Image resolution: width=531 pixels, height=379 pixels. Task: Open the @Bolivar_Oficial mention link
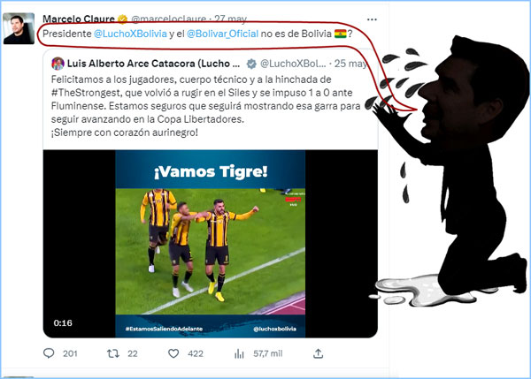point(222,34)
